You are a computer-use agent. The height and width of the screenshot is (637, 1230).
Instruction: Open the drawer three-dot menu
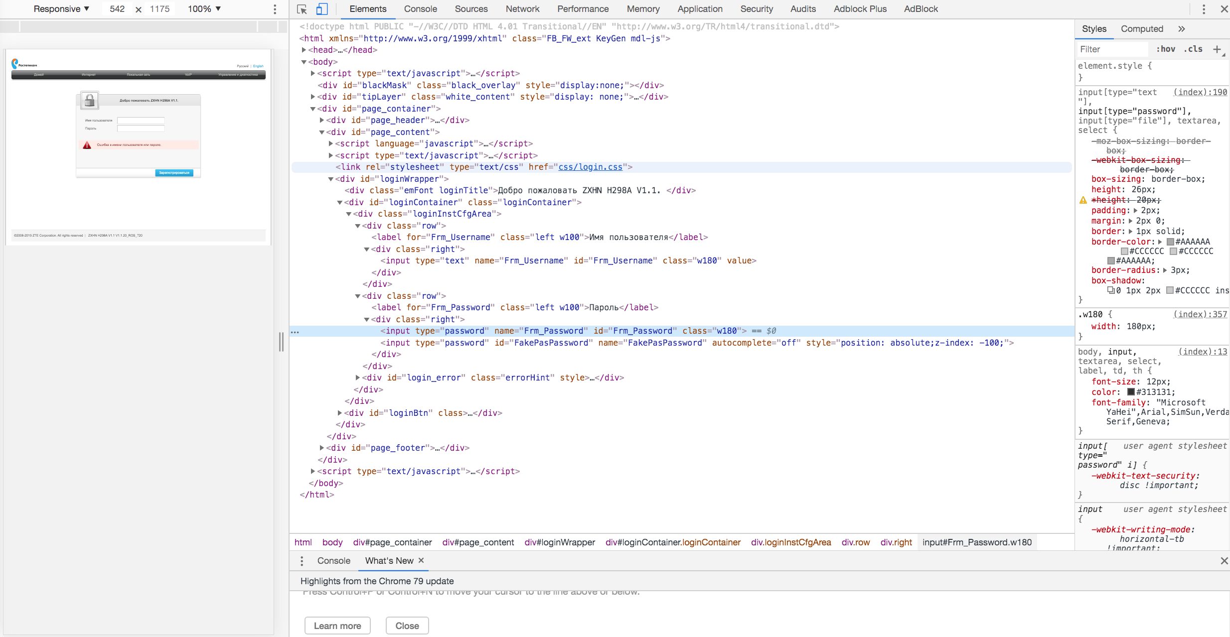(302, 561)
